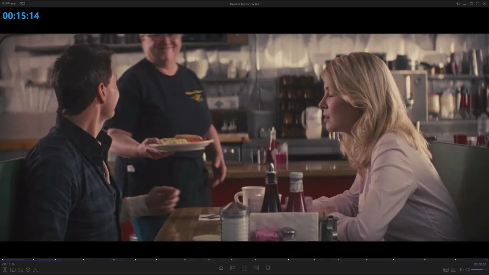Click the title Release for RuTracker
This screenshot has width=489, height=275.
click(244, 4)
